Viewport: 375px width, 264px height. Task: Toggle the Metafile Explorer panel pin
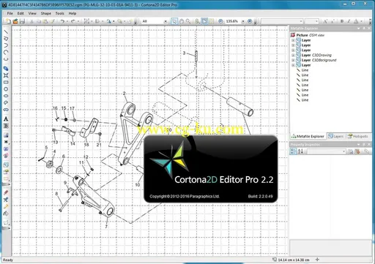(x=364, y=29)
